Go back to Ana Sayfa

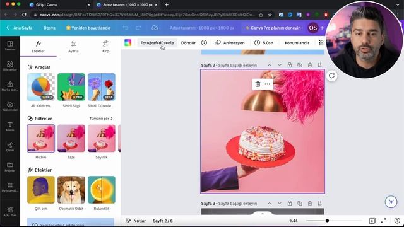(20, 28)
